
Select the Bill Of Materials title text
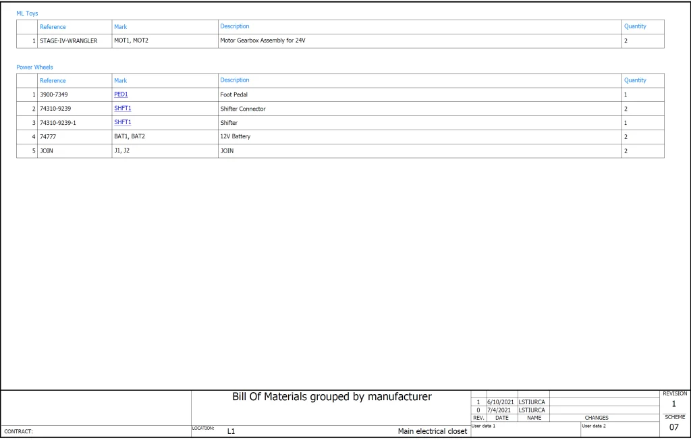[331, 397]
